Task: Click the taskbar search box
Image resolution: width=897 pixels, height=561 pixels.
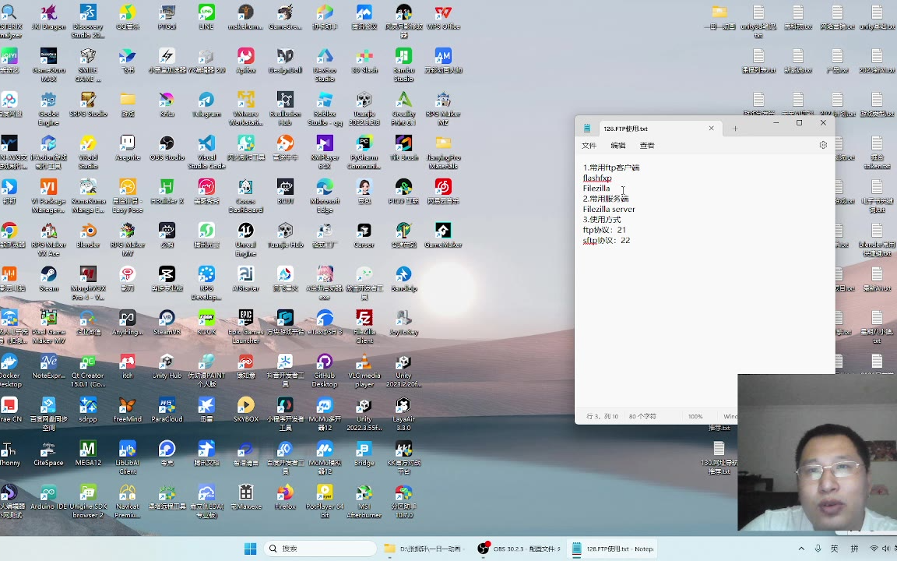Action: (x=320, y=549)
